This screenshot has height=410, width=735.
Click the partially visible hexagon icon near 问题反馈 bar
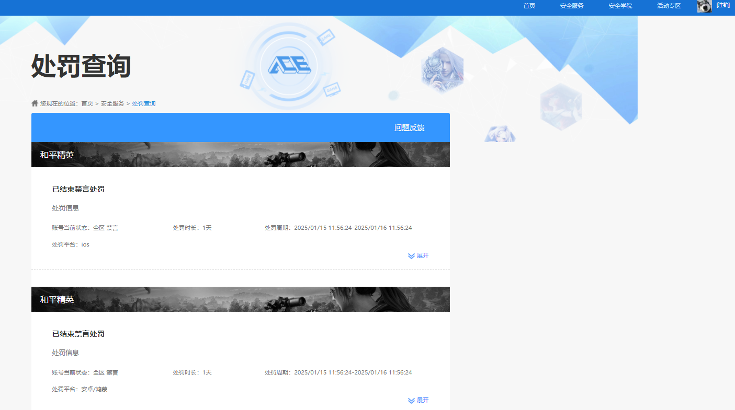[500, 134]
